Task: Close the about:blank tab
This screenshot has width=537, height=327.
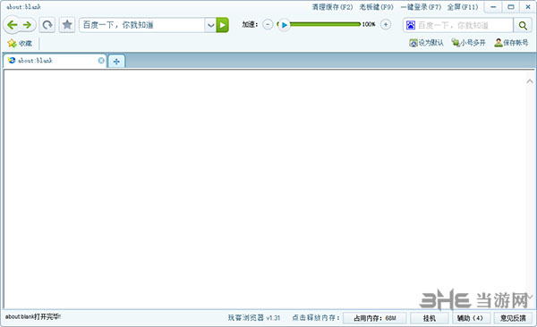Action: pos(101,61)
